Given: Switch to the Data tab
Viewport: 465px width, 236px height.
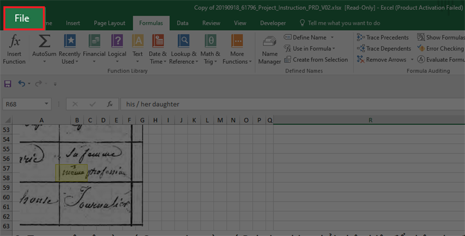Looking at the screenshot, I should click(x=183, y=23).
